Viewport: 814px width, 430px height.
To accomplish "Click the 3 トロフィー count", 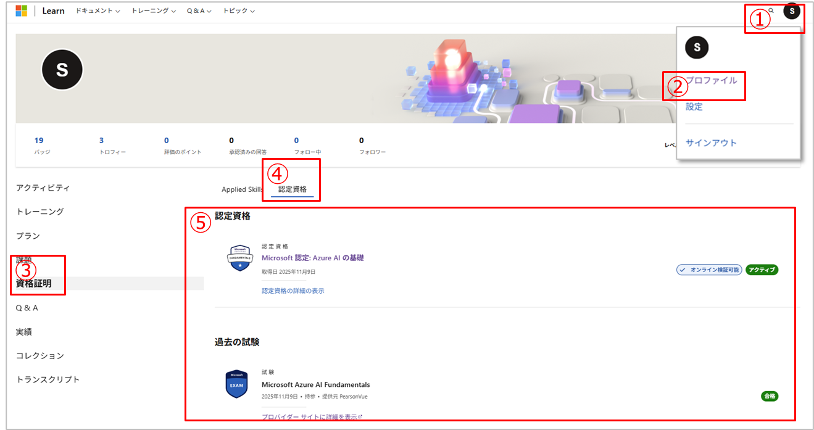I will [112, 146].
